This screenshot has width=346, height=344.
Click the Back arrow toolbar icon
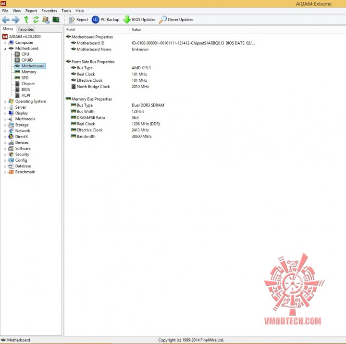point(6,20)
